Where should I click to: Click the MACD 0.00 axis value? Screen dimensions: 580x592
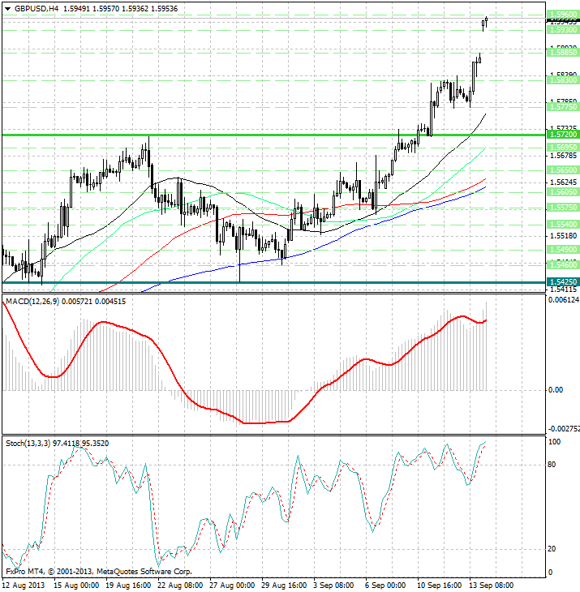[x=555, y=390]
